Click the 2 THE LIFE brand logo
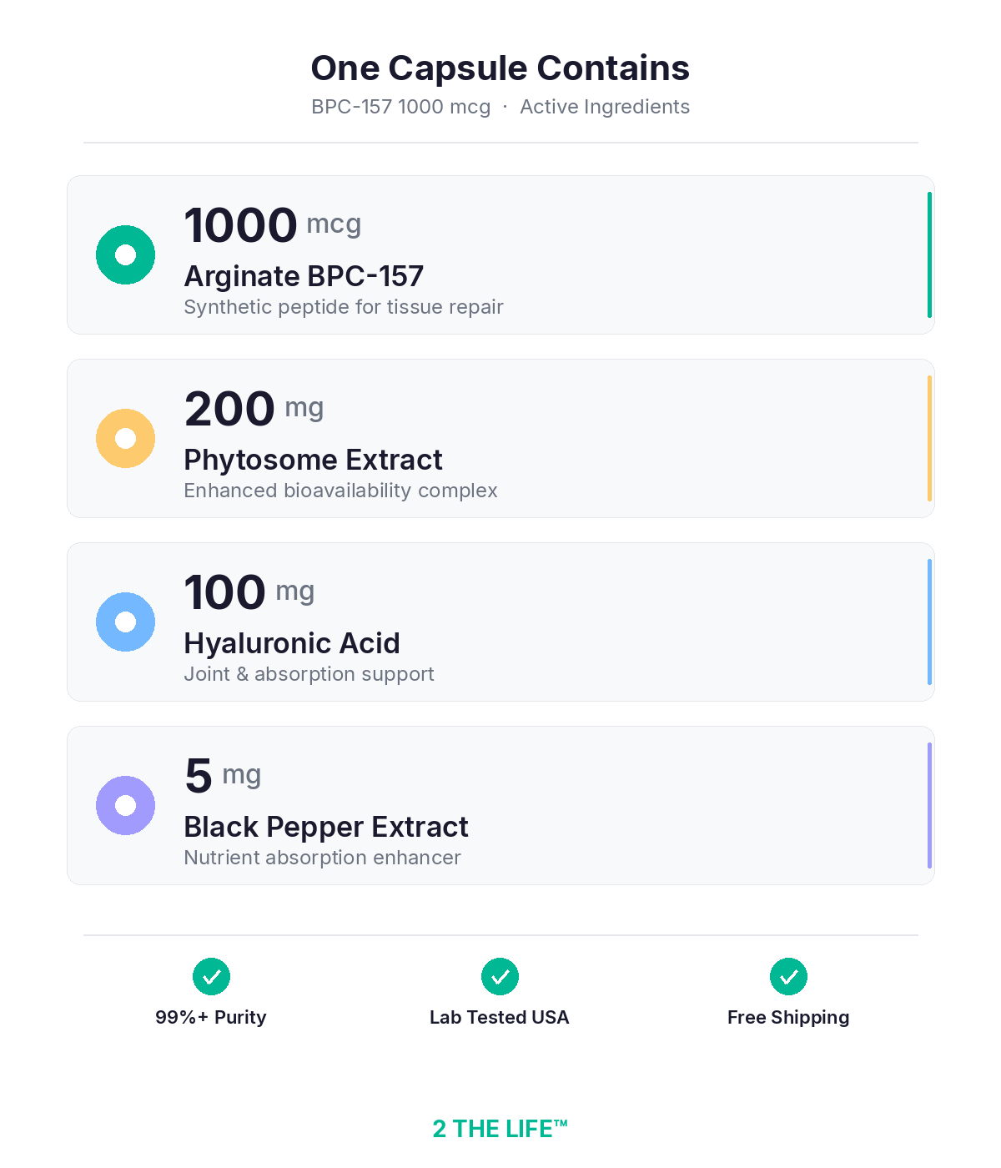The width and height of the screenshot is (1001, 1168). coord(500,1128)
